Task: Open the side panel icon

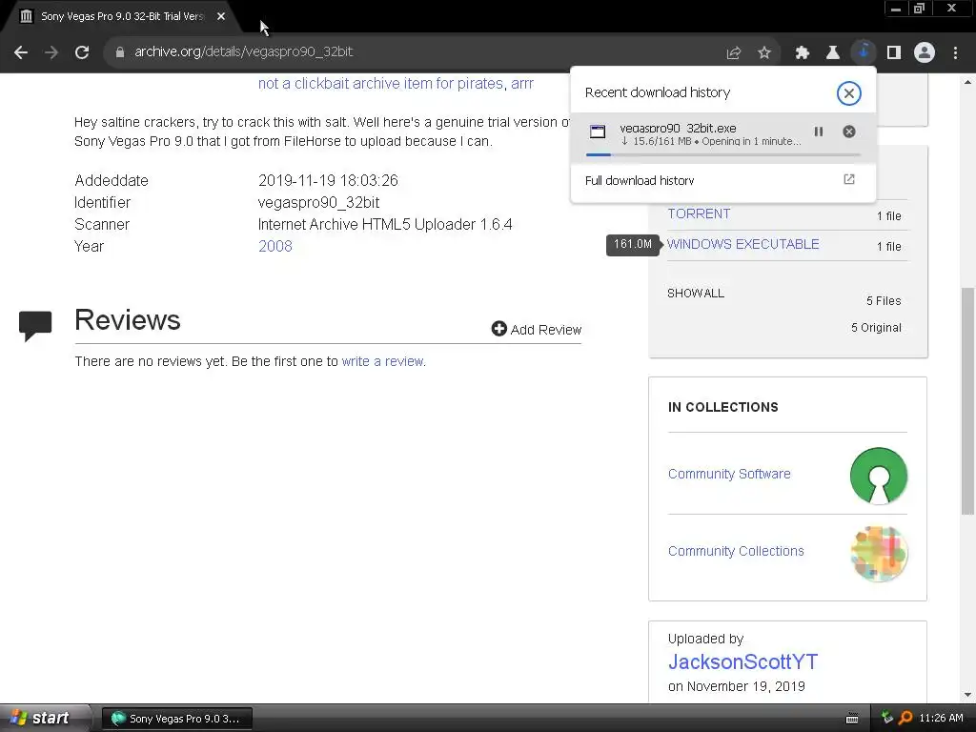Action: click(x=894, y=53)
